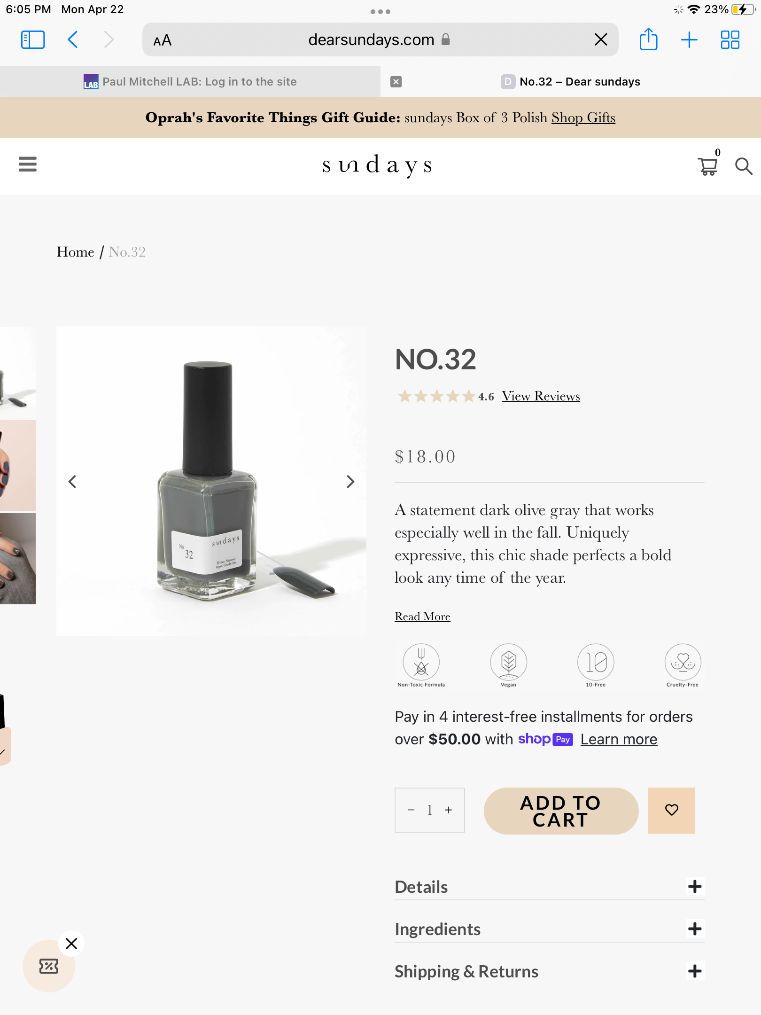Switch to Paul Mitchell LAB tab
This screenshot has width=761, height=1015.
(190, 82)
